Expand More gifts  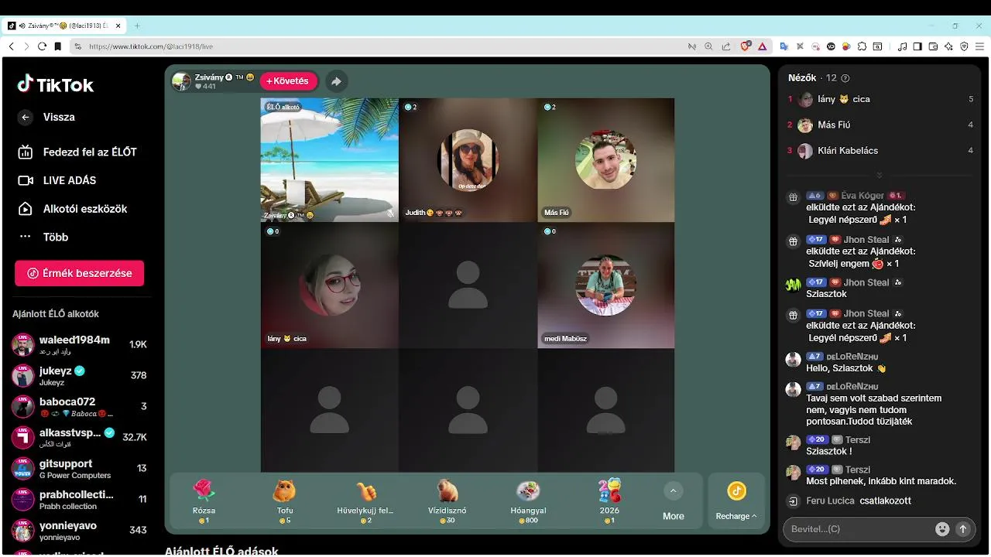673,501
